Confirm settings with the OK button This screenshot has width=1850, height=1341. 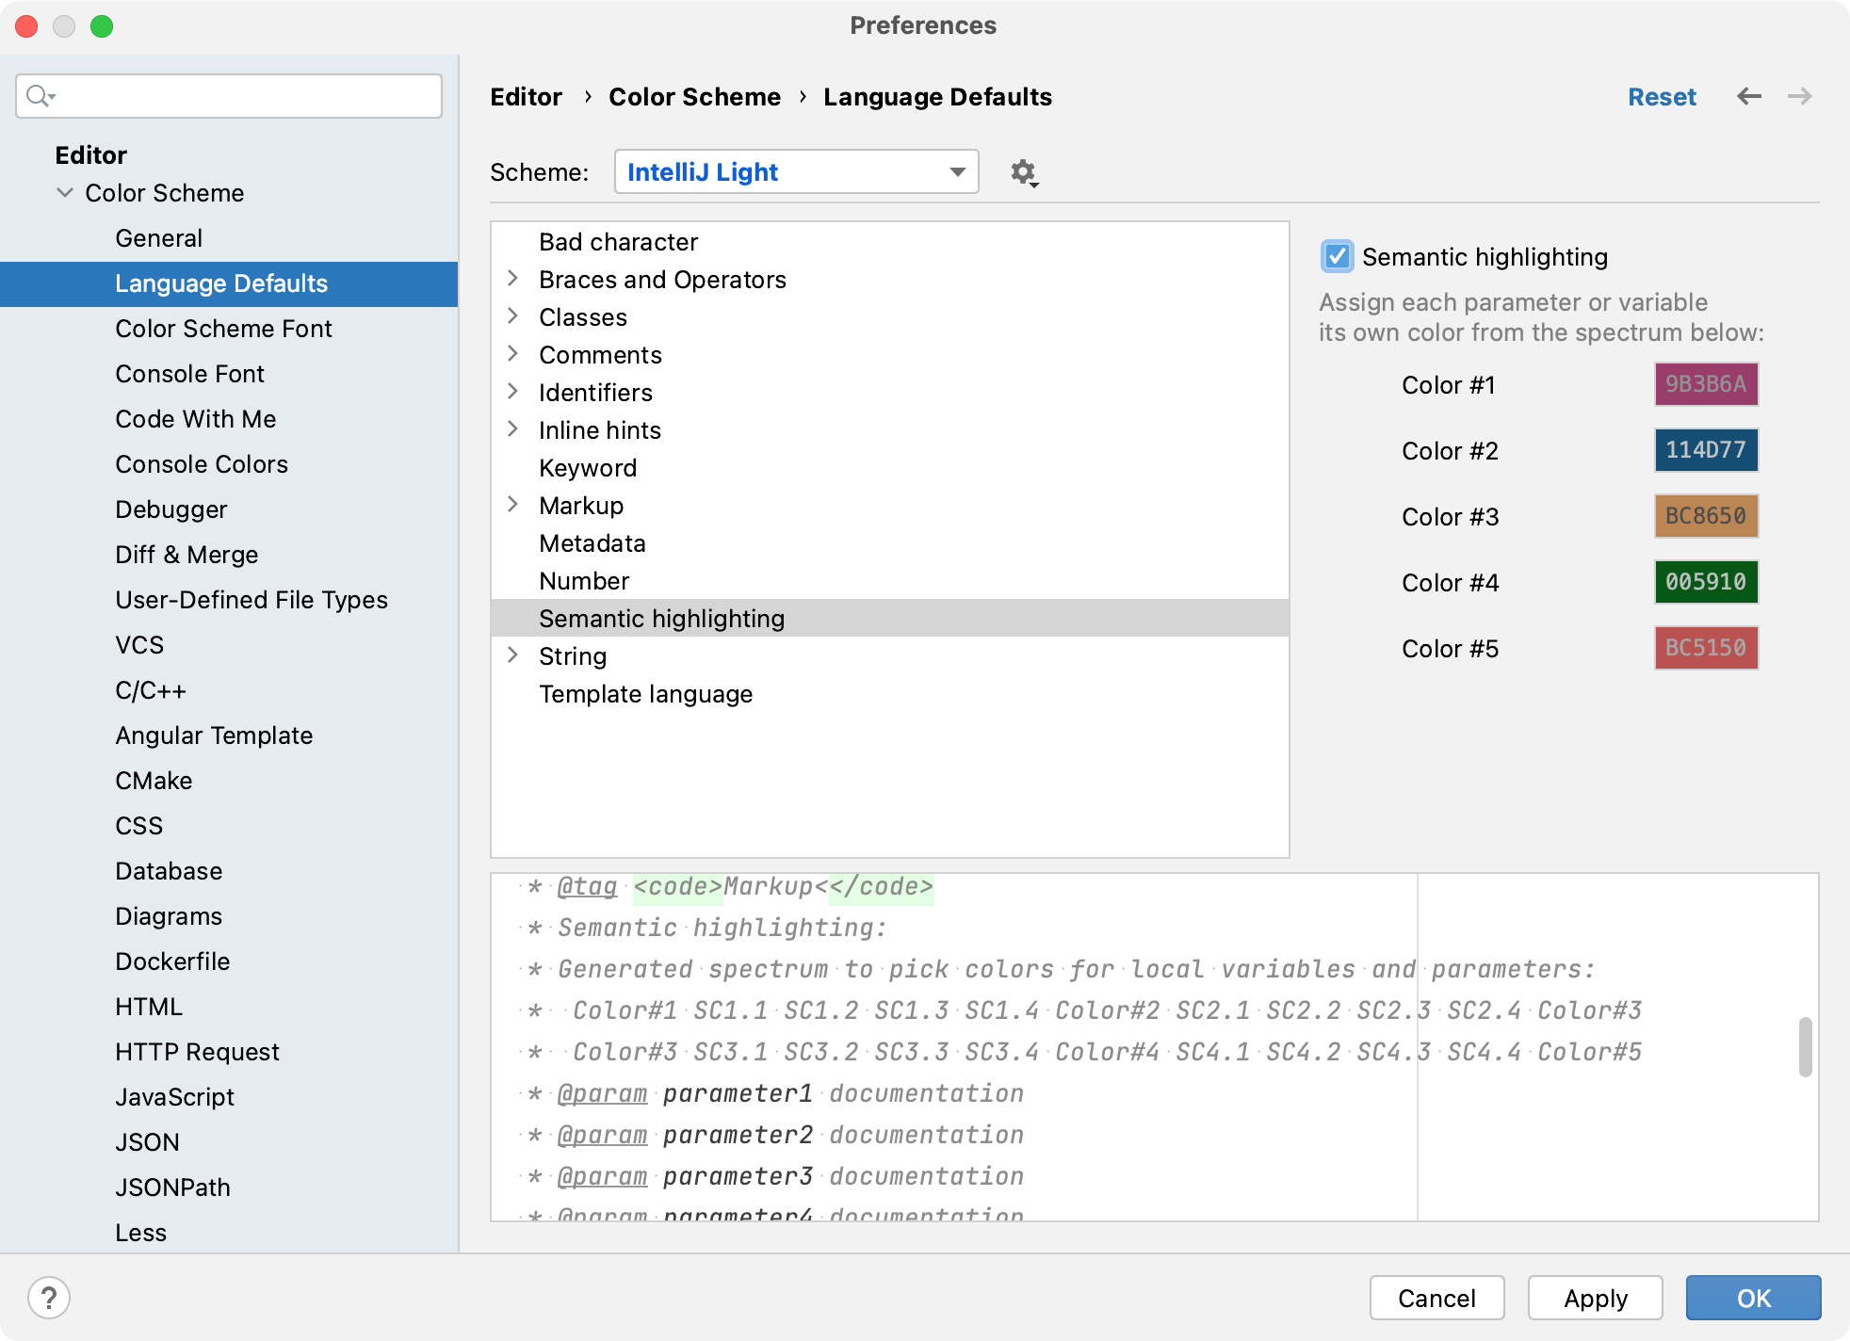[x=1754, y=1298]
